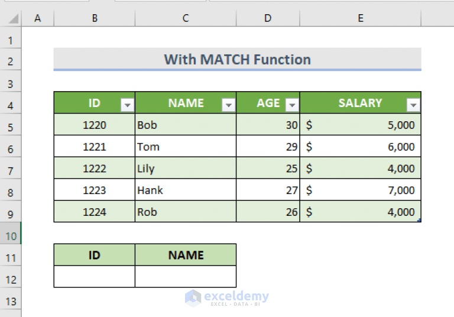Open the AGE column filter dropdown
The width and height of the screenshot is (454, 317).
[x=292, y=105]
